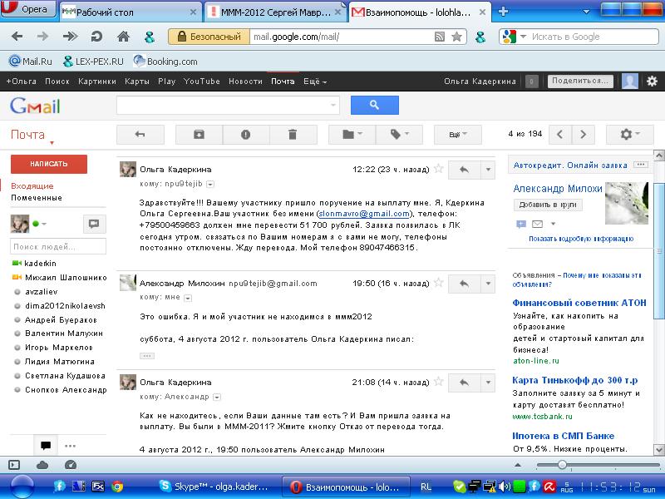This screenshot has width=665, height=499.
Task: Click the Opera Turbo gauge icon
Action: pyautogui.click(x=71, y=465)
